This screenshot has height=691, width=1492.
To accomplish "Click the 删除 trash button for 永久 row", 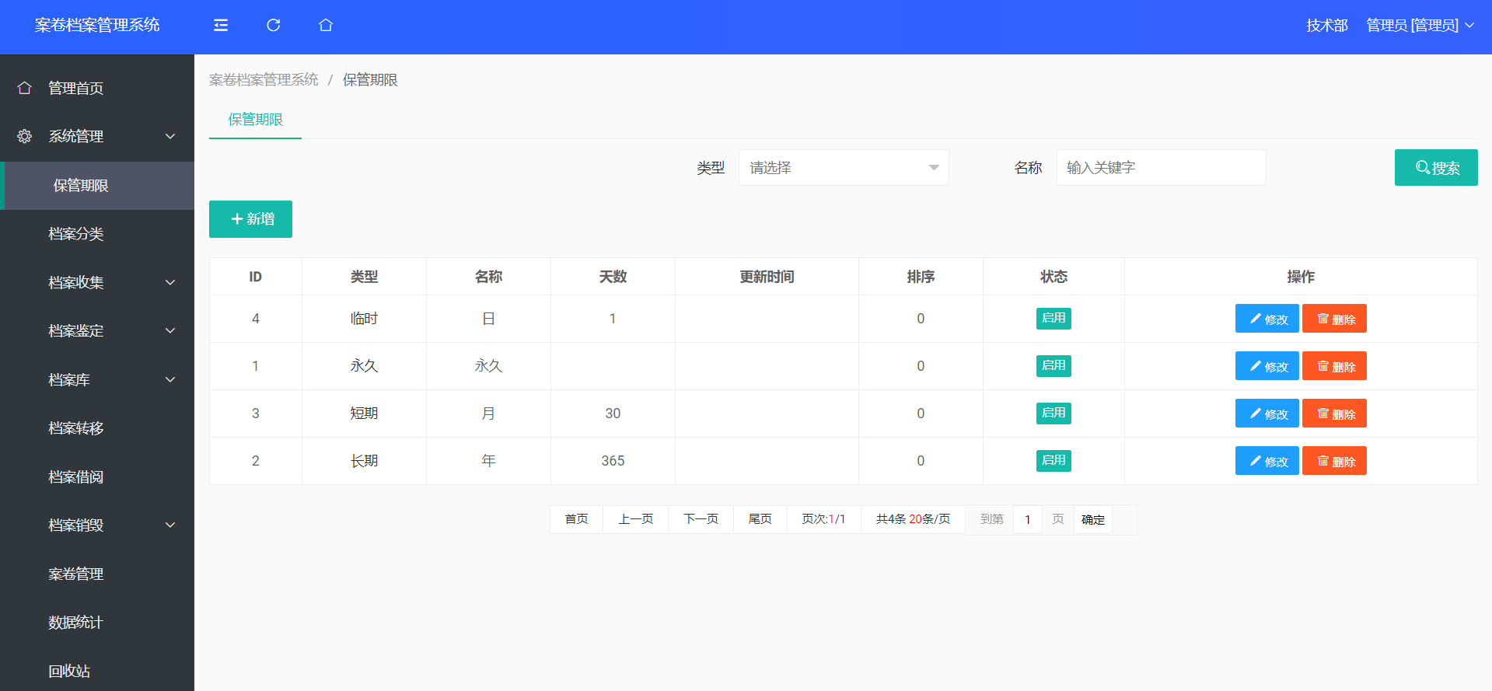I will [x=1334, y=366].
